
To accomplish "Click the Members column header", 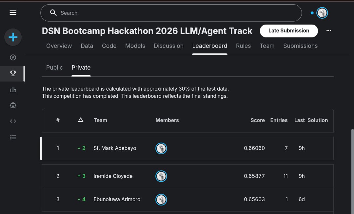I will pos(167,120).
